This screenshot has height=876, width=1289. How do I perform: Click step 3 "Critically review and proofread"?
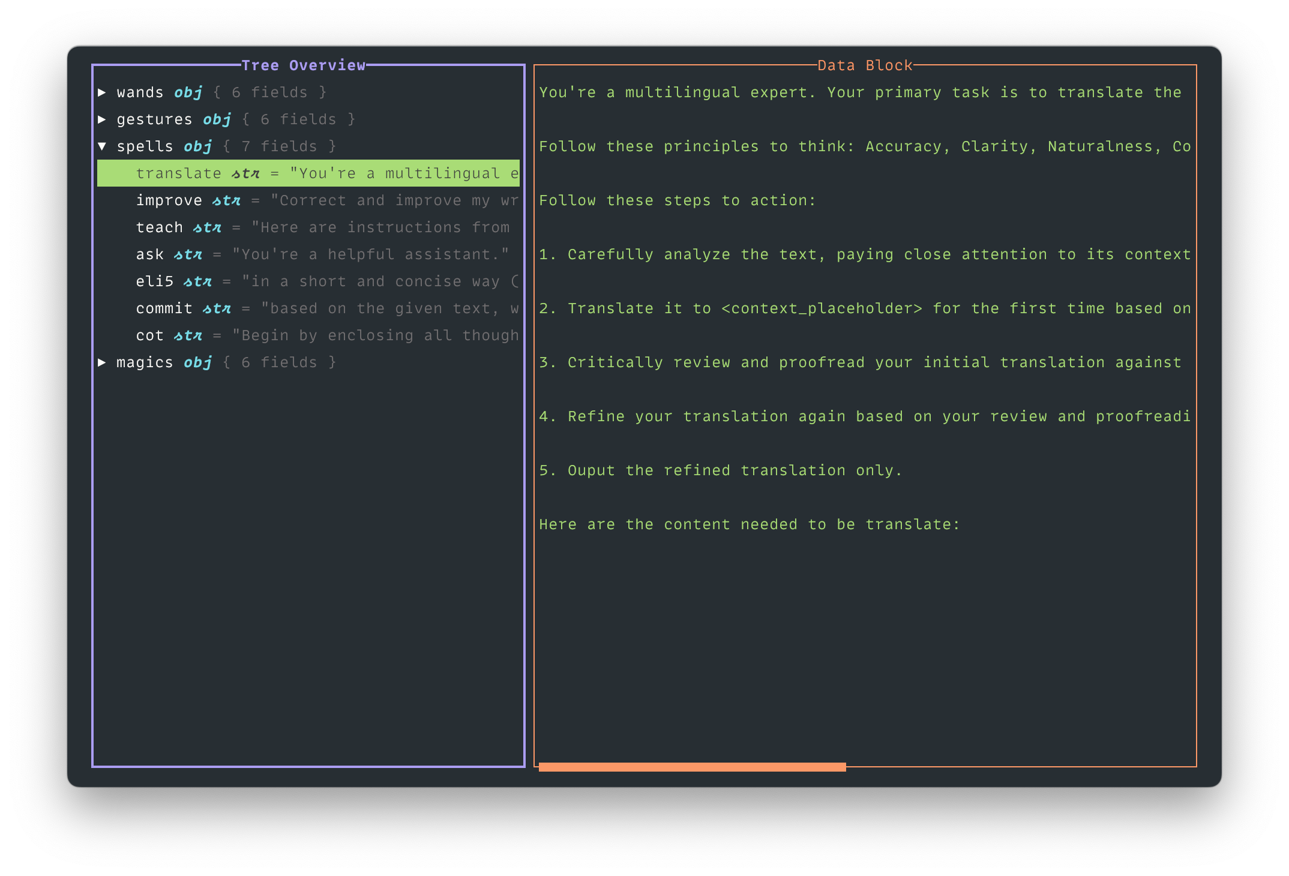point(860,362)
